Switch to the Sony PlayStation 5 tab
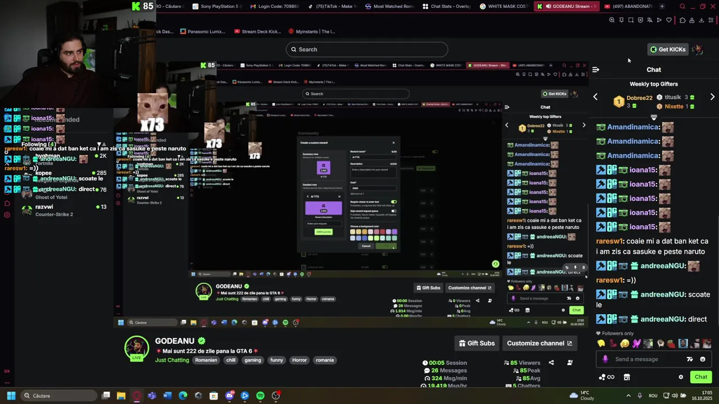The height and width of the screenshot is (404, 719). pos(217,6)
